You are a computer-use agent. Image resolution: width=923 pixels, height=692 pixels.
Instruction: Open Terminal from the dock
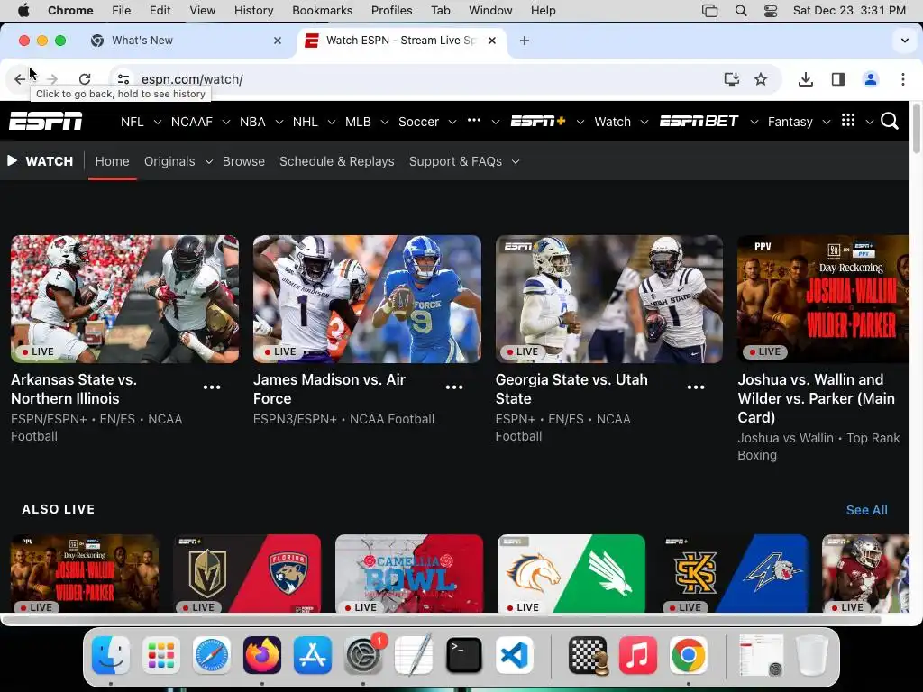(x=464, y=655)
